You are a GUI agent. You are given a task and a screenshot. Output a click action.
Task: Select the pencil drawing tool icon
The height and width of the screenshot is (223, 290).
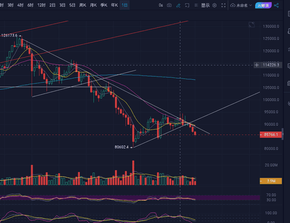(178, 5)
